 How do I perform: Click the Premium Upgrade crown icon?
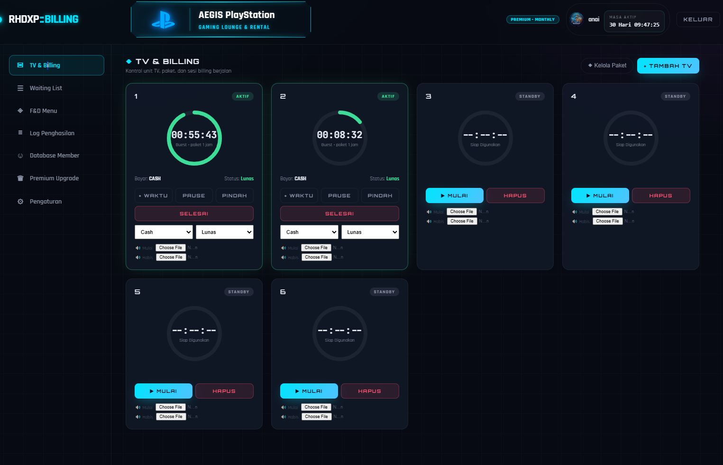20,178
